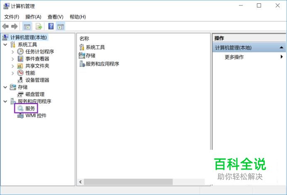Click the 共享文件夹 folder icon
The height and width of the screenshot is (195, 287).
tap(20, 66)
